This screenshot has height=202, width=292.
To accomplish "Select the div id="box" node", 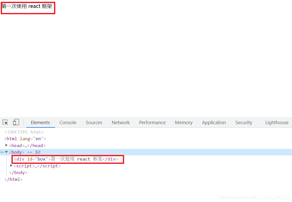I will tap(66, 159).
